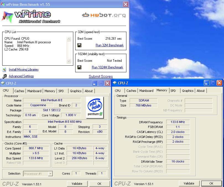This screenshot has width=224, height=187.
Task: Click memory Size value 768 MBytes
Action: 144,105
